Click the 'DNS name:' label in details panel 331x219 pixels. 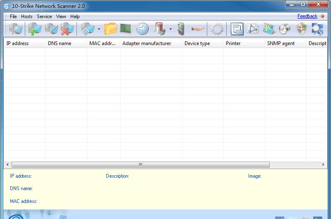[x=22, y=188]
